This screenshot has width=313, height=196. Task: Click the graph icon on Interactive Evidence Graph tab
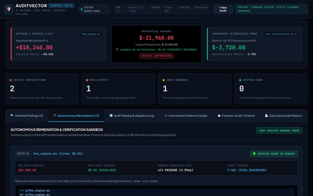(x=166, y=115)
